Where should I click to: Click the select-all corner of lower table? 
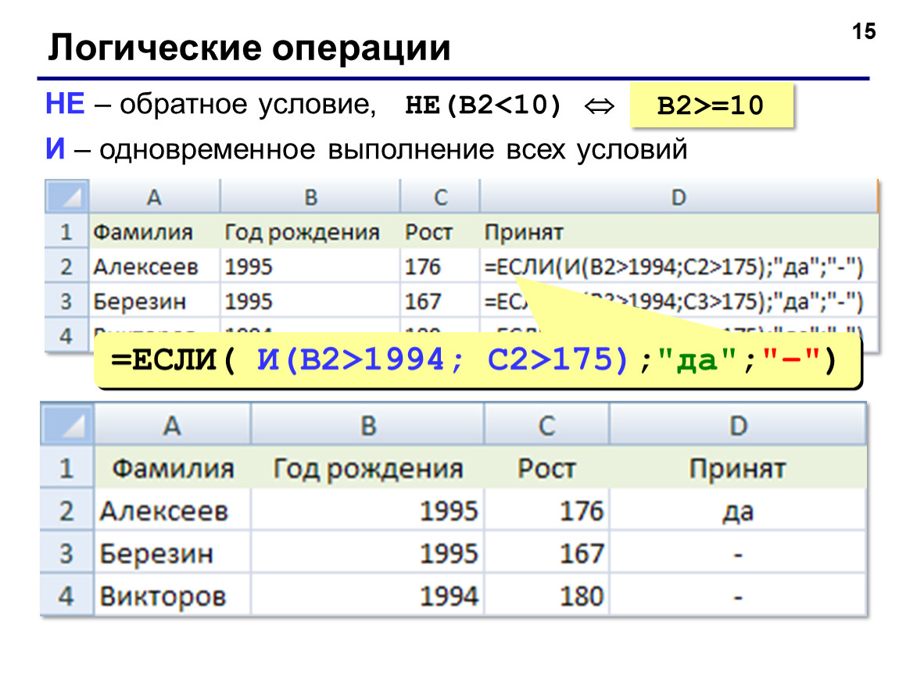tap(67, 424)
